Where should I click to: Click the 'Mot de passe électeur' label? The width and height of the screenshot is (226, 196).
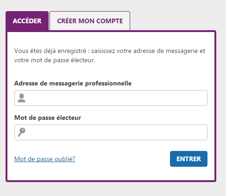[48, 118]
